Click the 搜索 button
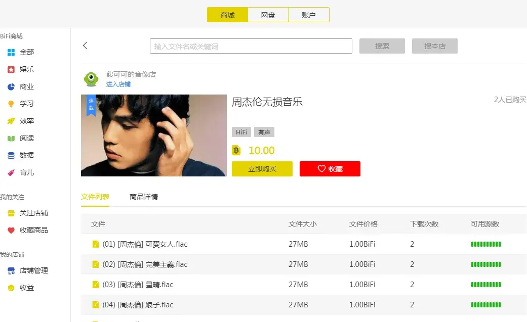The width and height of the screenshot is (527, 322). [x=382, y=46]
